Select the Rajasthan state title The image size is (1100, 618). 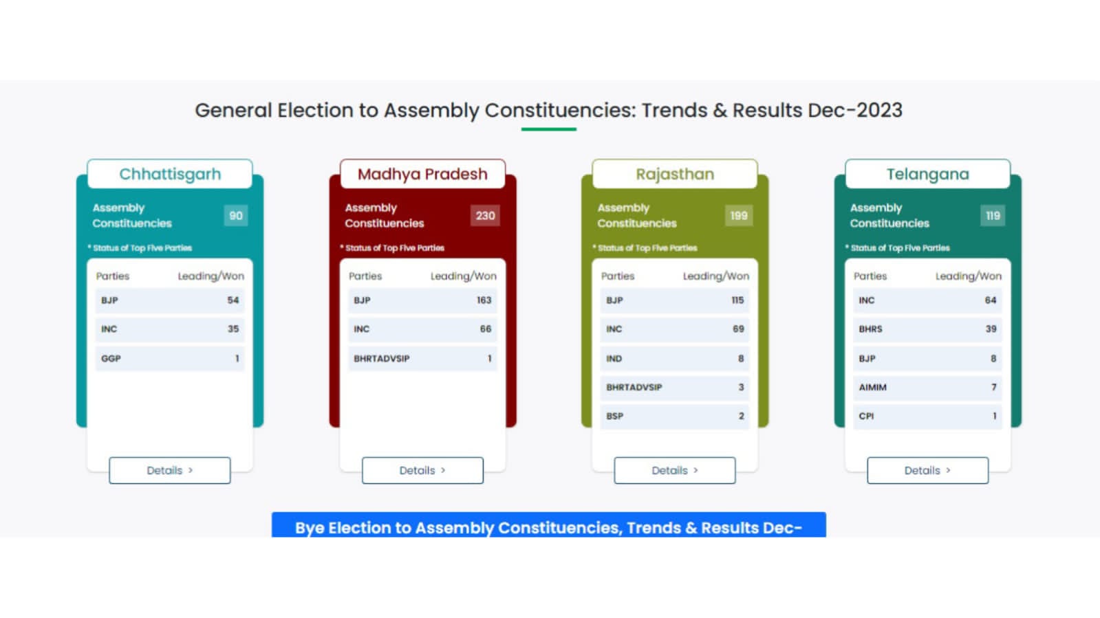(x=675, y=174)
